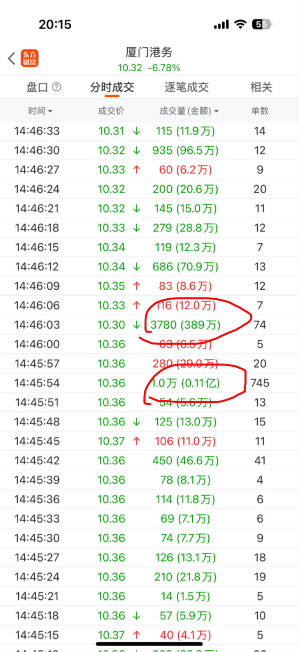
Task: Select the 14:45:51 time cell
Action: (x=37, y=402)
